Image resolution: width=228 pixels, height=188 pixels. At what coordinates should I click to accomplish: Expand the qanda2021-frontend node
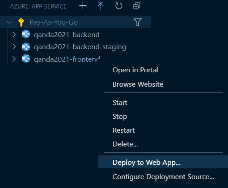[14, 59]
